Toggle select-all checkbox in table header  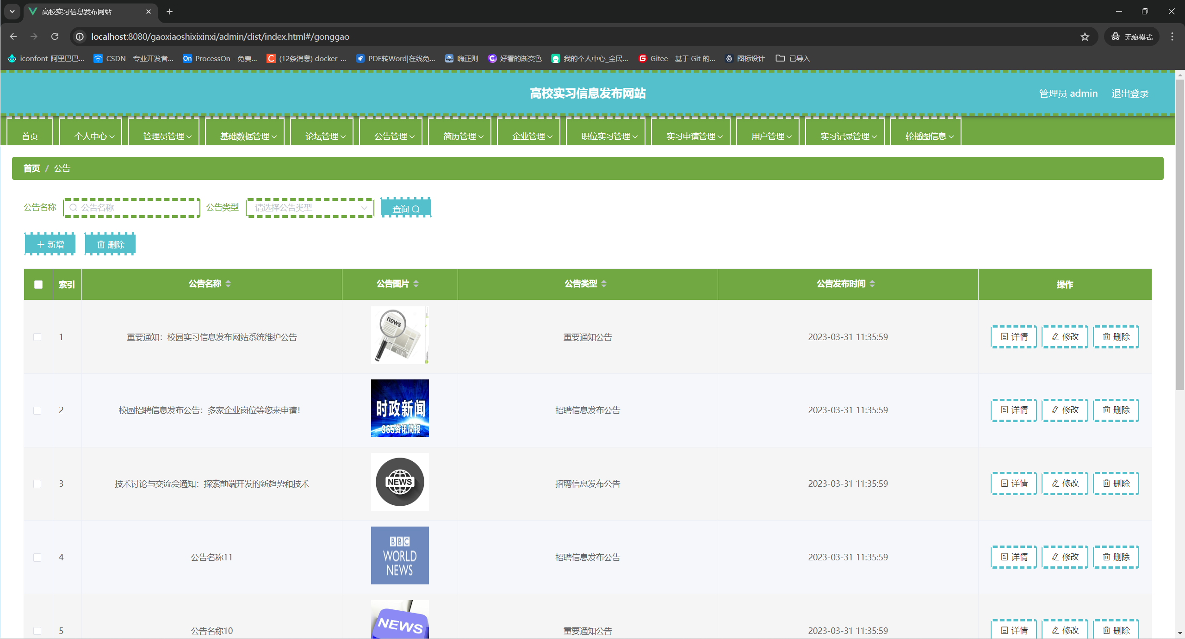pos(38,285)
